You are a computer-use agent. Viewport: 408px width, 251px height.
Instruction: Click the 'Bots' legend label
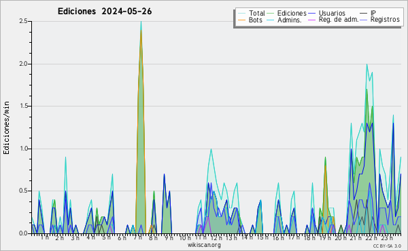256,20
